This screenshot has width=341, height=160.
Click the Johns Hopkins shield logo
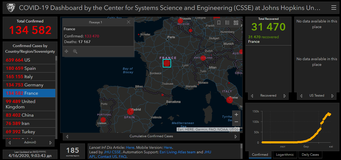tap(10, 8)
